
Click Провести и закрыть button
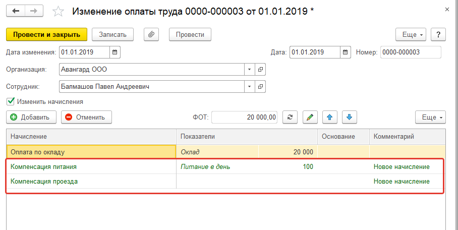47,34
